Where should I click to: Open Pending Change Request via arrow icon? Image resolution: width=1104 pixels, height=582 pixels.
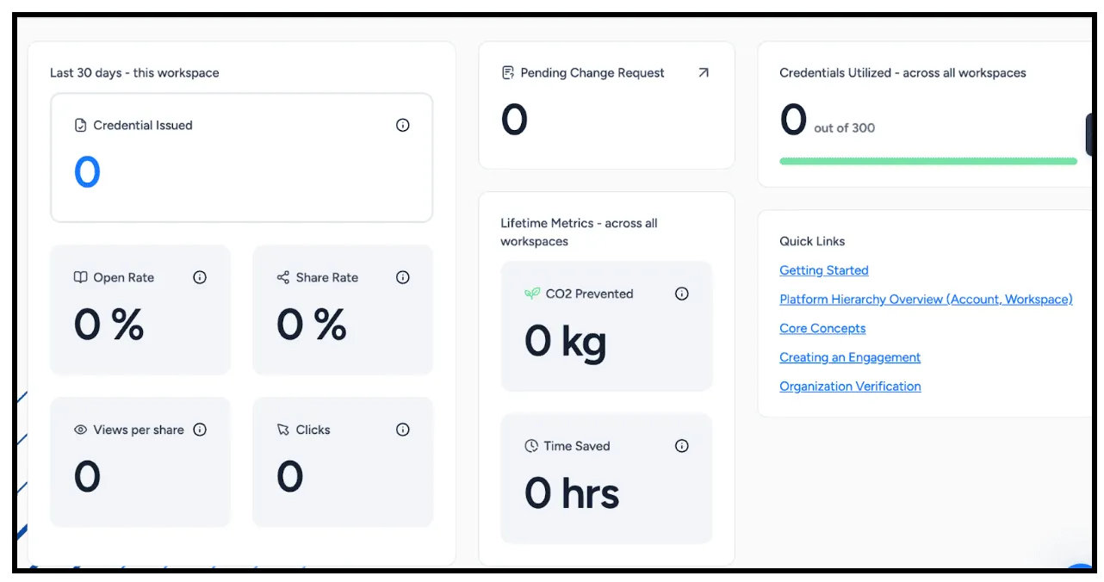[704, 73]
